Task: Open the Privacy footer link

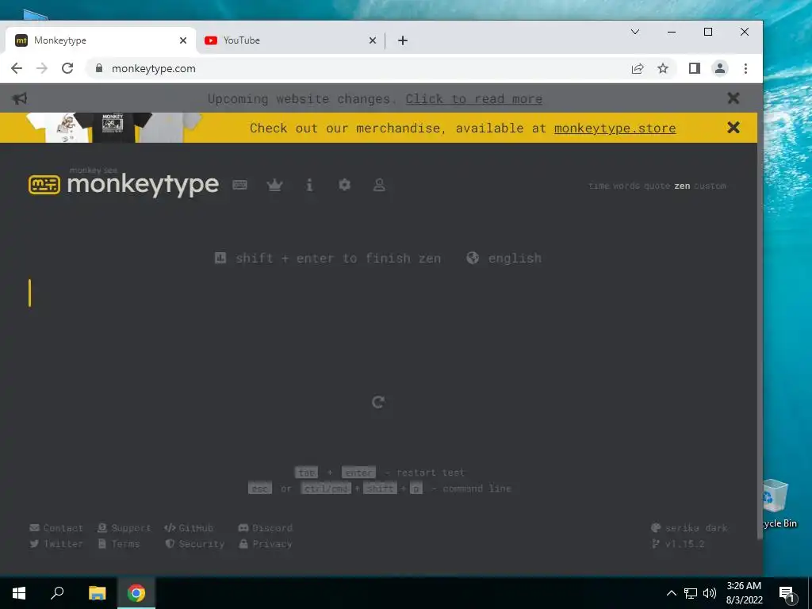Action: 265,544
